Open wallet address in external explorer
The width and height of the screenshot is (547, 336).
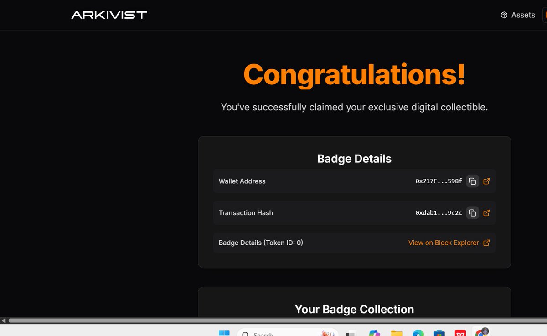[486, 181]
